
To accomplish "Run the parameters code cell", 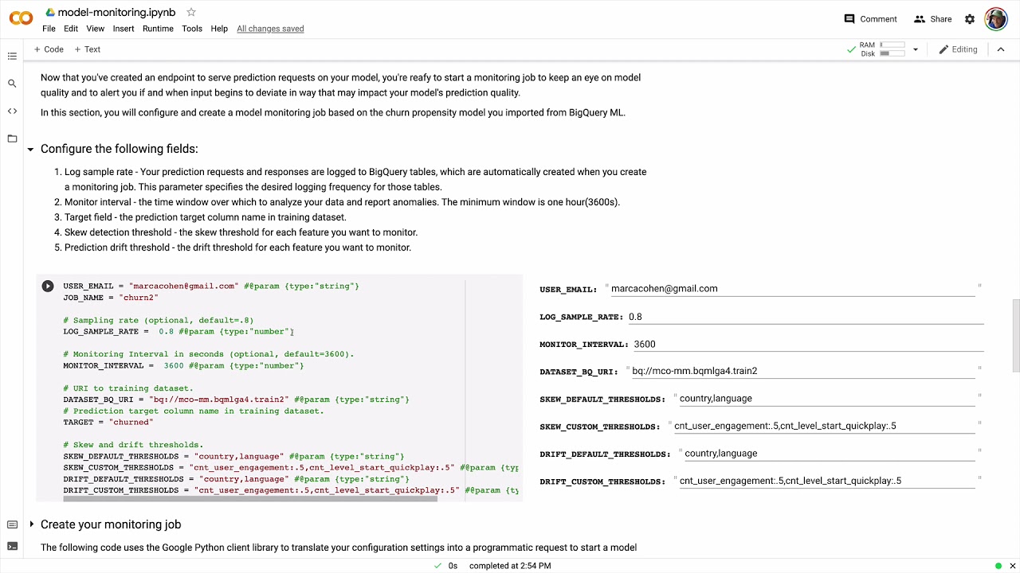I will point(48,286).
